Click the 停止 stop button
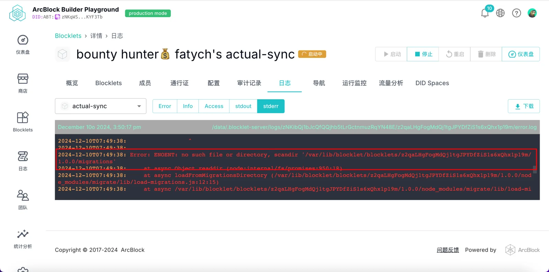This screenshot has width=549, height=272. (423, 54)
